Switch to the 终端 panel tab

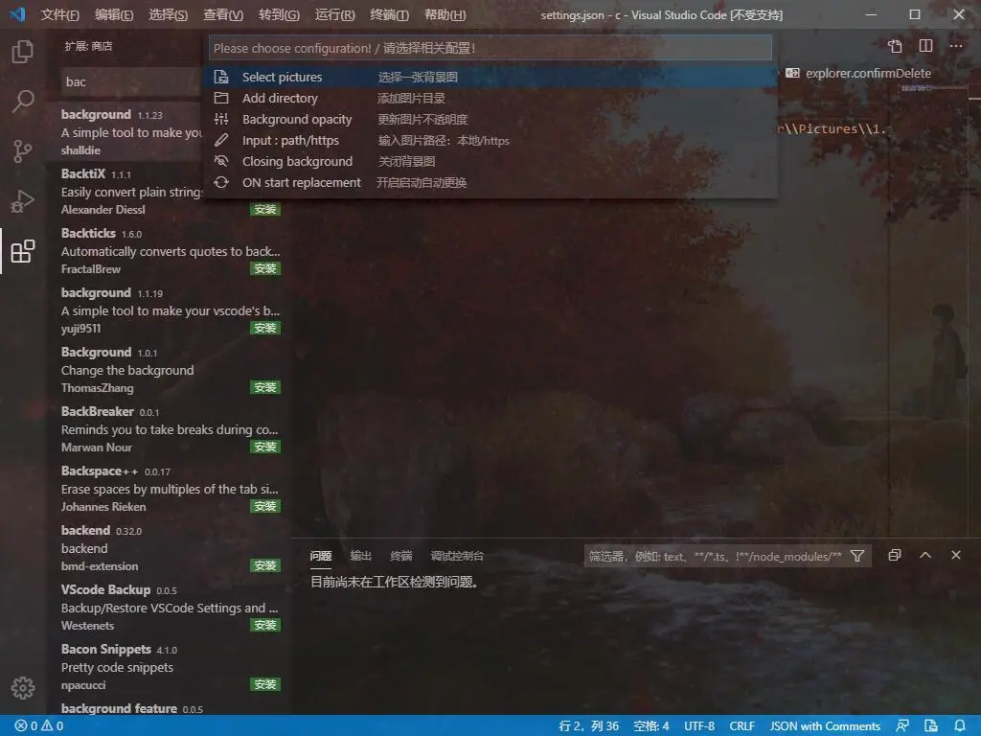click(401, 556)
